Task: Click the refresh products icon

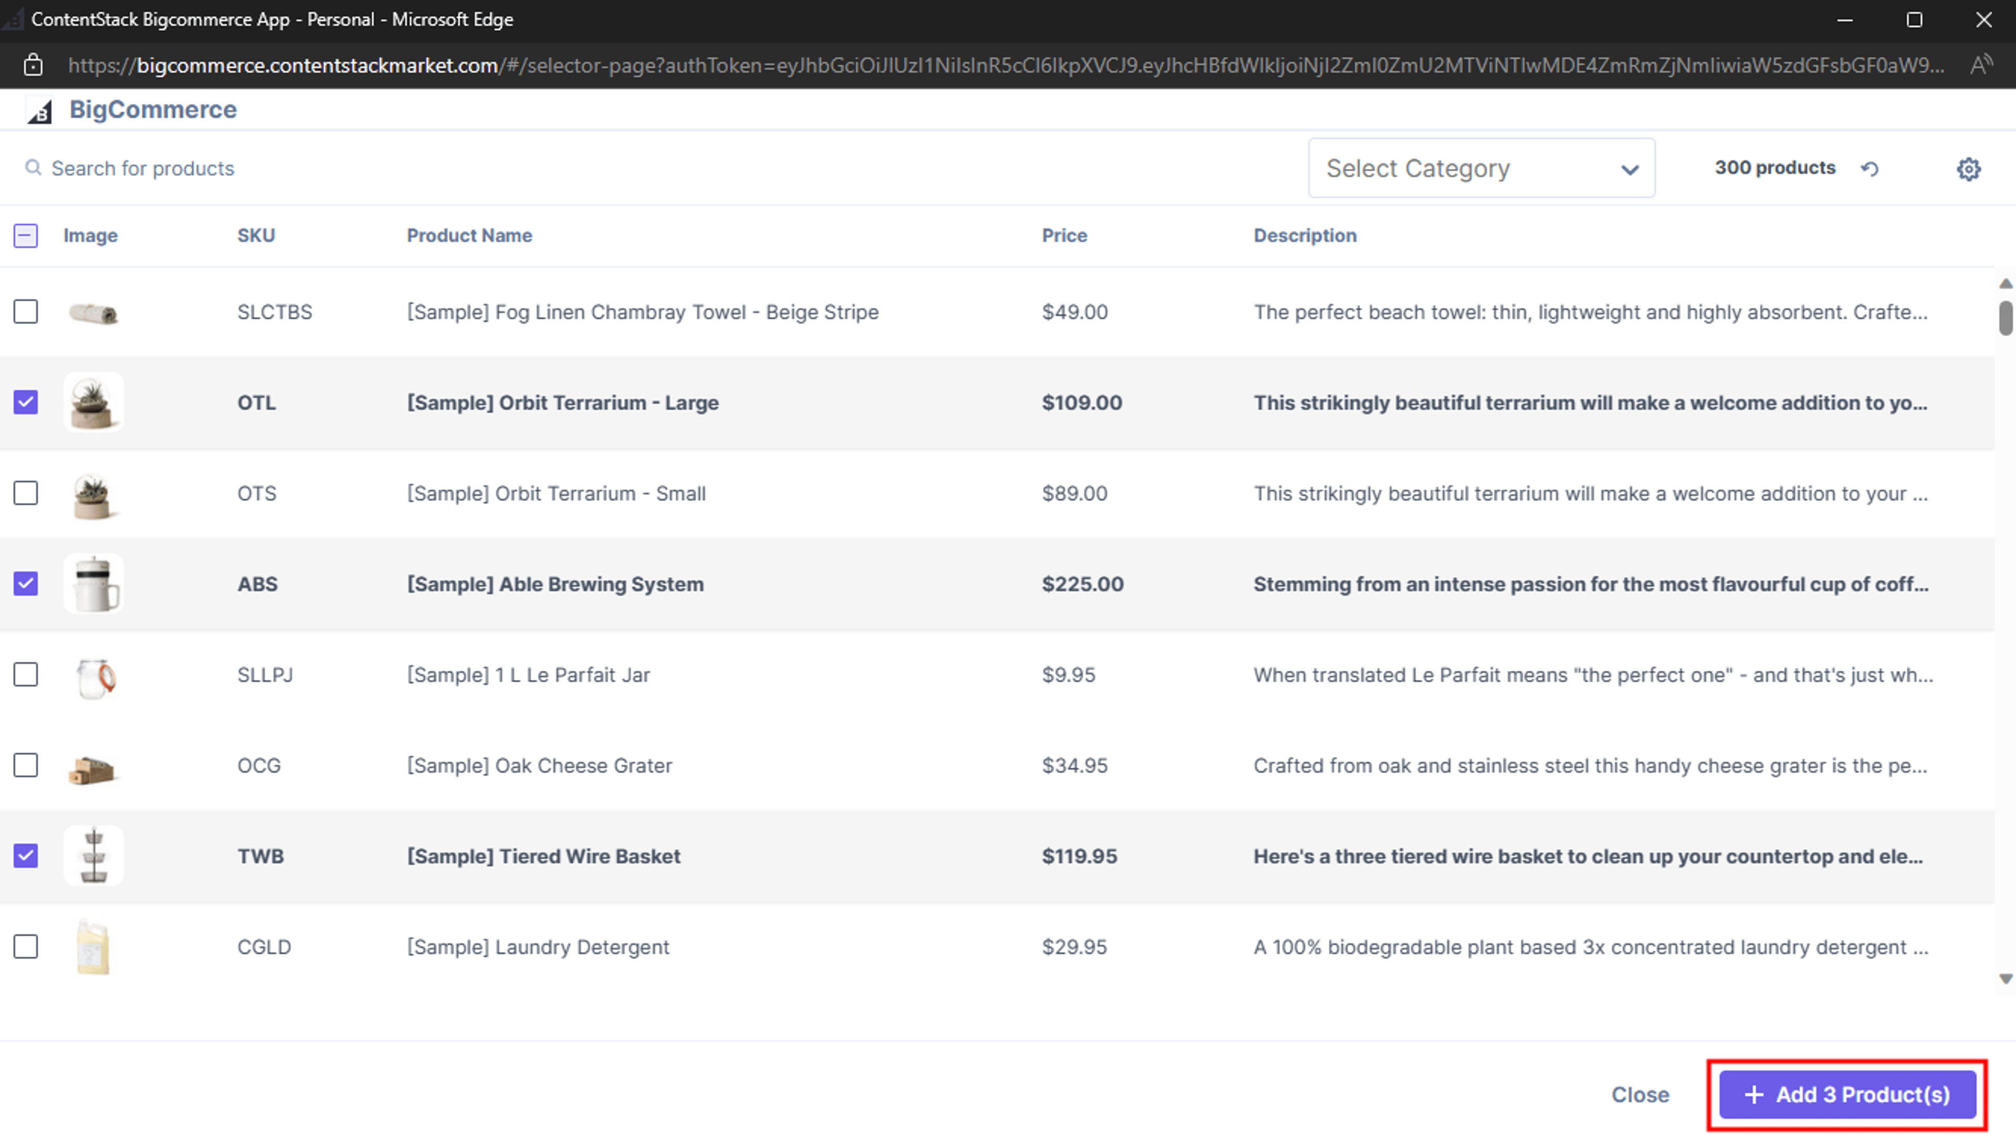Action: [x=1870, y=168]
